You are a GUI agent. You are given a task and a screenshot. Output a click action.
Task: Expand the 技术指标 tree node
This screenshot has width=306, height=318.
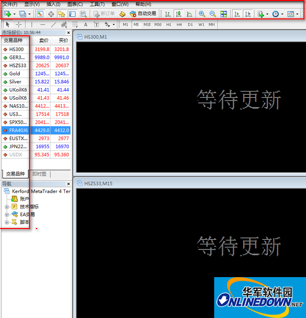coord(7,207)
